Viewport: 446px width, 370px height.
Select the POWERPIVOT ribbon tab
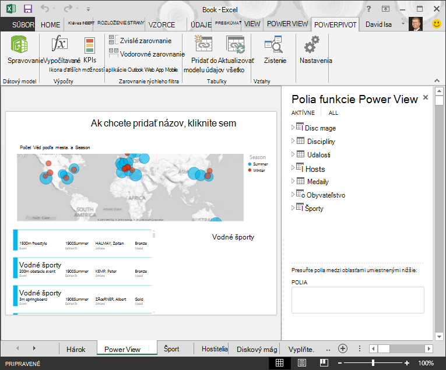point(335,24)
